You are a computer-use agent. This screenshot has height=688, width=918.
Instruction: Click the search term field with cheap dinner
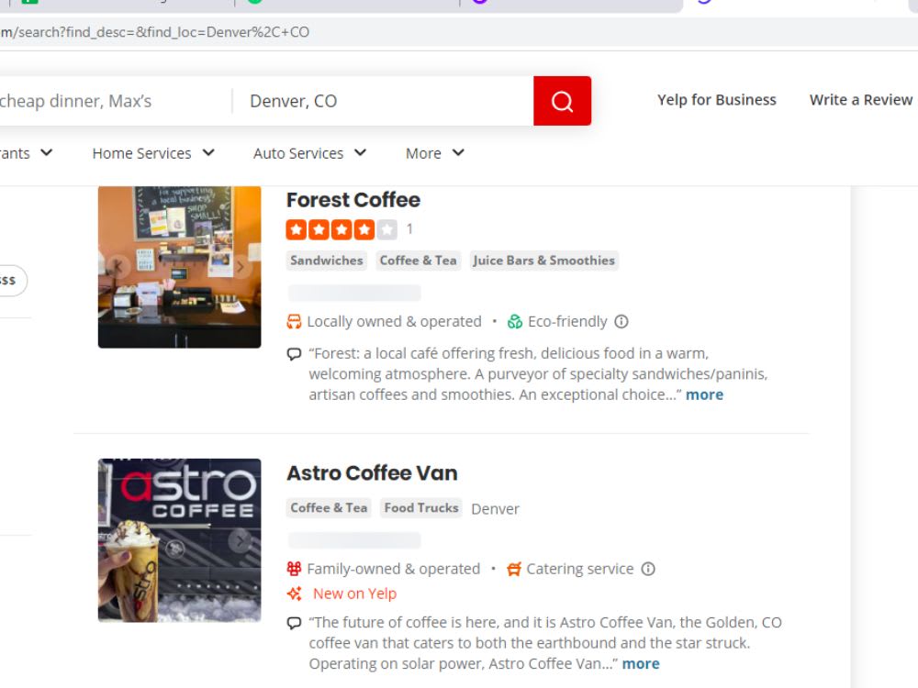pyautogui.click(x=115, y=101)
